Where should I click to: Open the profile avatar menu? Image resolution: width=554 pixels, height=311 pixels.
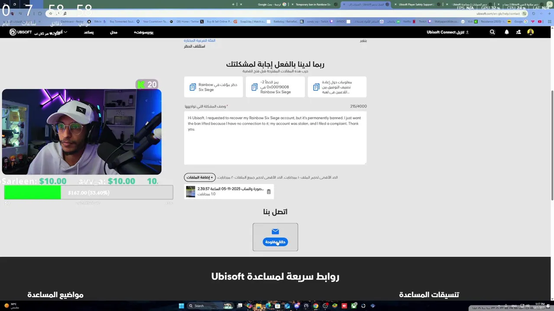(x=531, y=32)
